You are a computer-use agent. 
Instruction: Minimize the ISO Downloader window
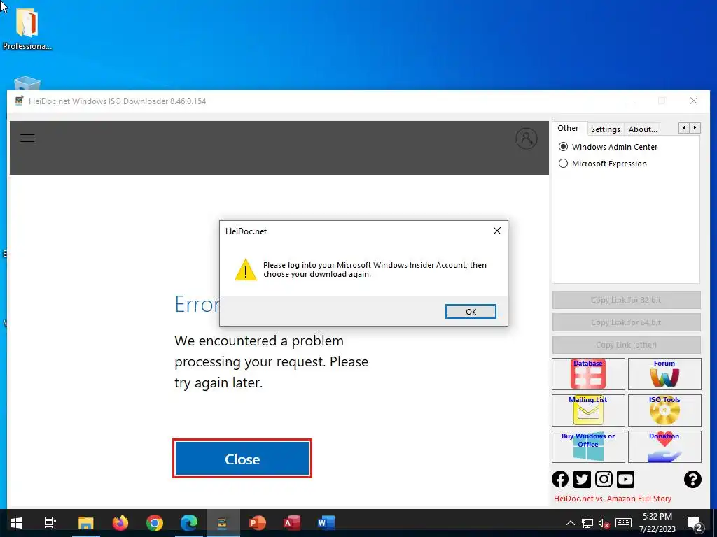[630, 101]
